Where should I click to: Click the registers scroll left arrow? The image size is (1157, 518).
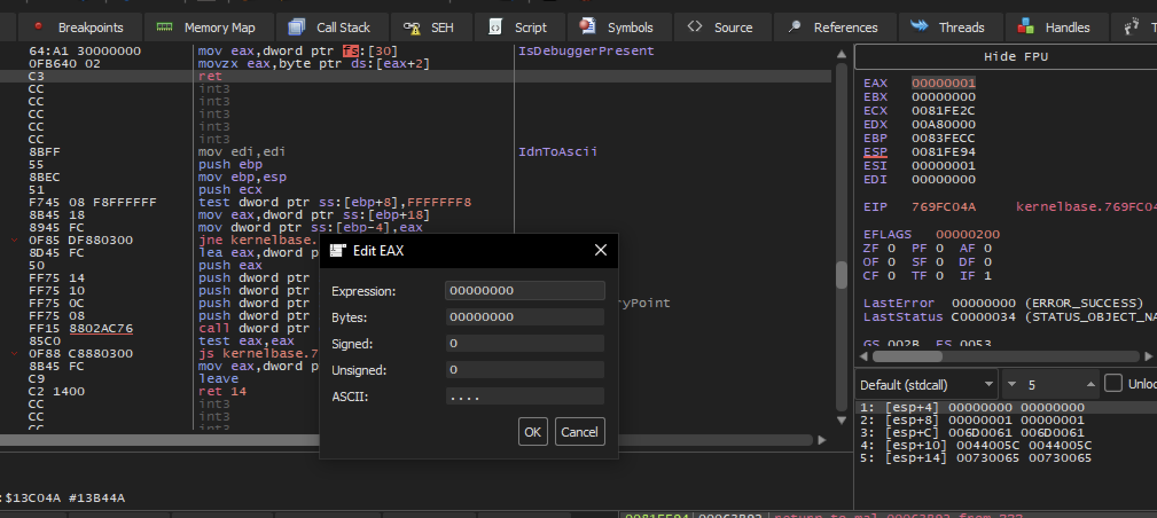click(x=863, y=356)
